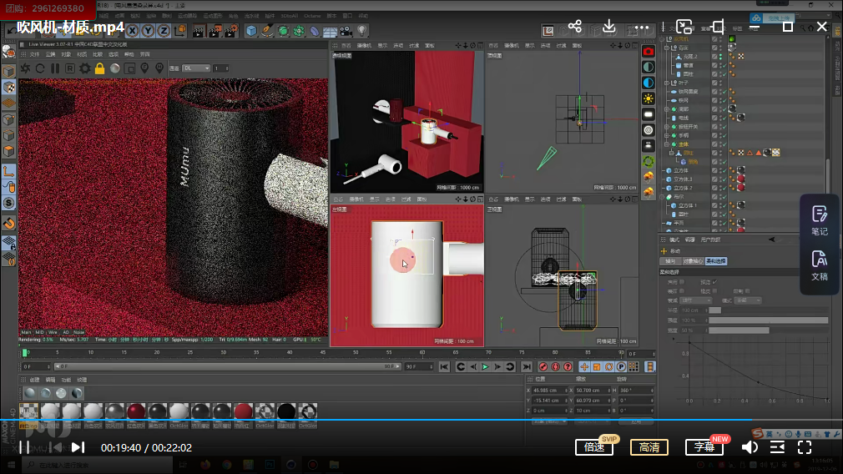
Task: Open the 倍速 playback speed option
Action: [x=594, y=447]
